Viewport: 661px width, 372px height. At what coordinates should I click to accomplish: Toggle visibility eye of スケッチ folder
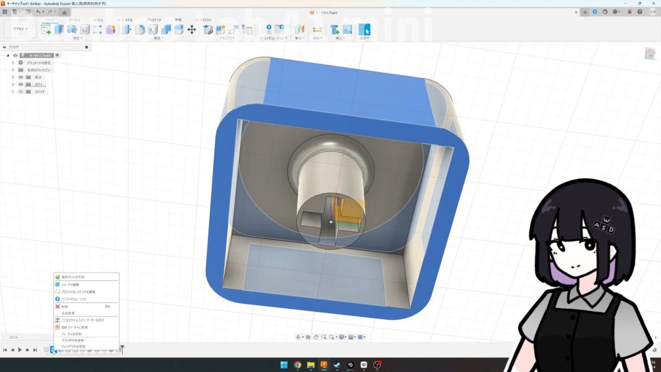click(x=21, y=92)
